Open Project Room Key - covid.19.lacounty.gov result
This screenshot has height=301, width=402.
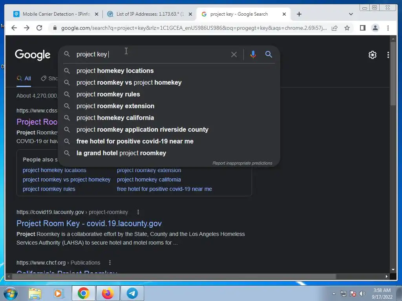click(89, 223)
